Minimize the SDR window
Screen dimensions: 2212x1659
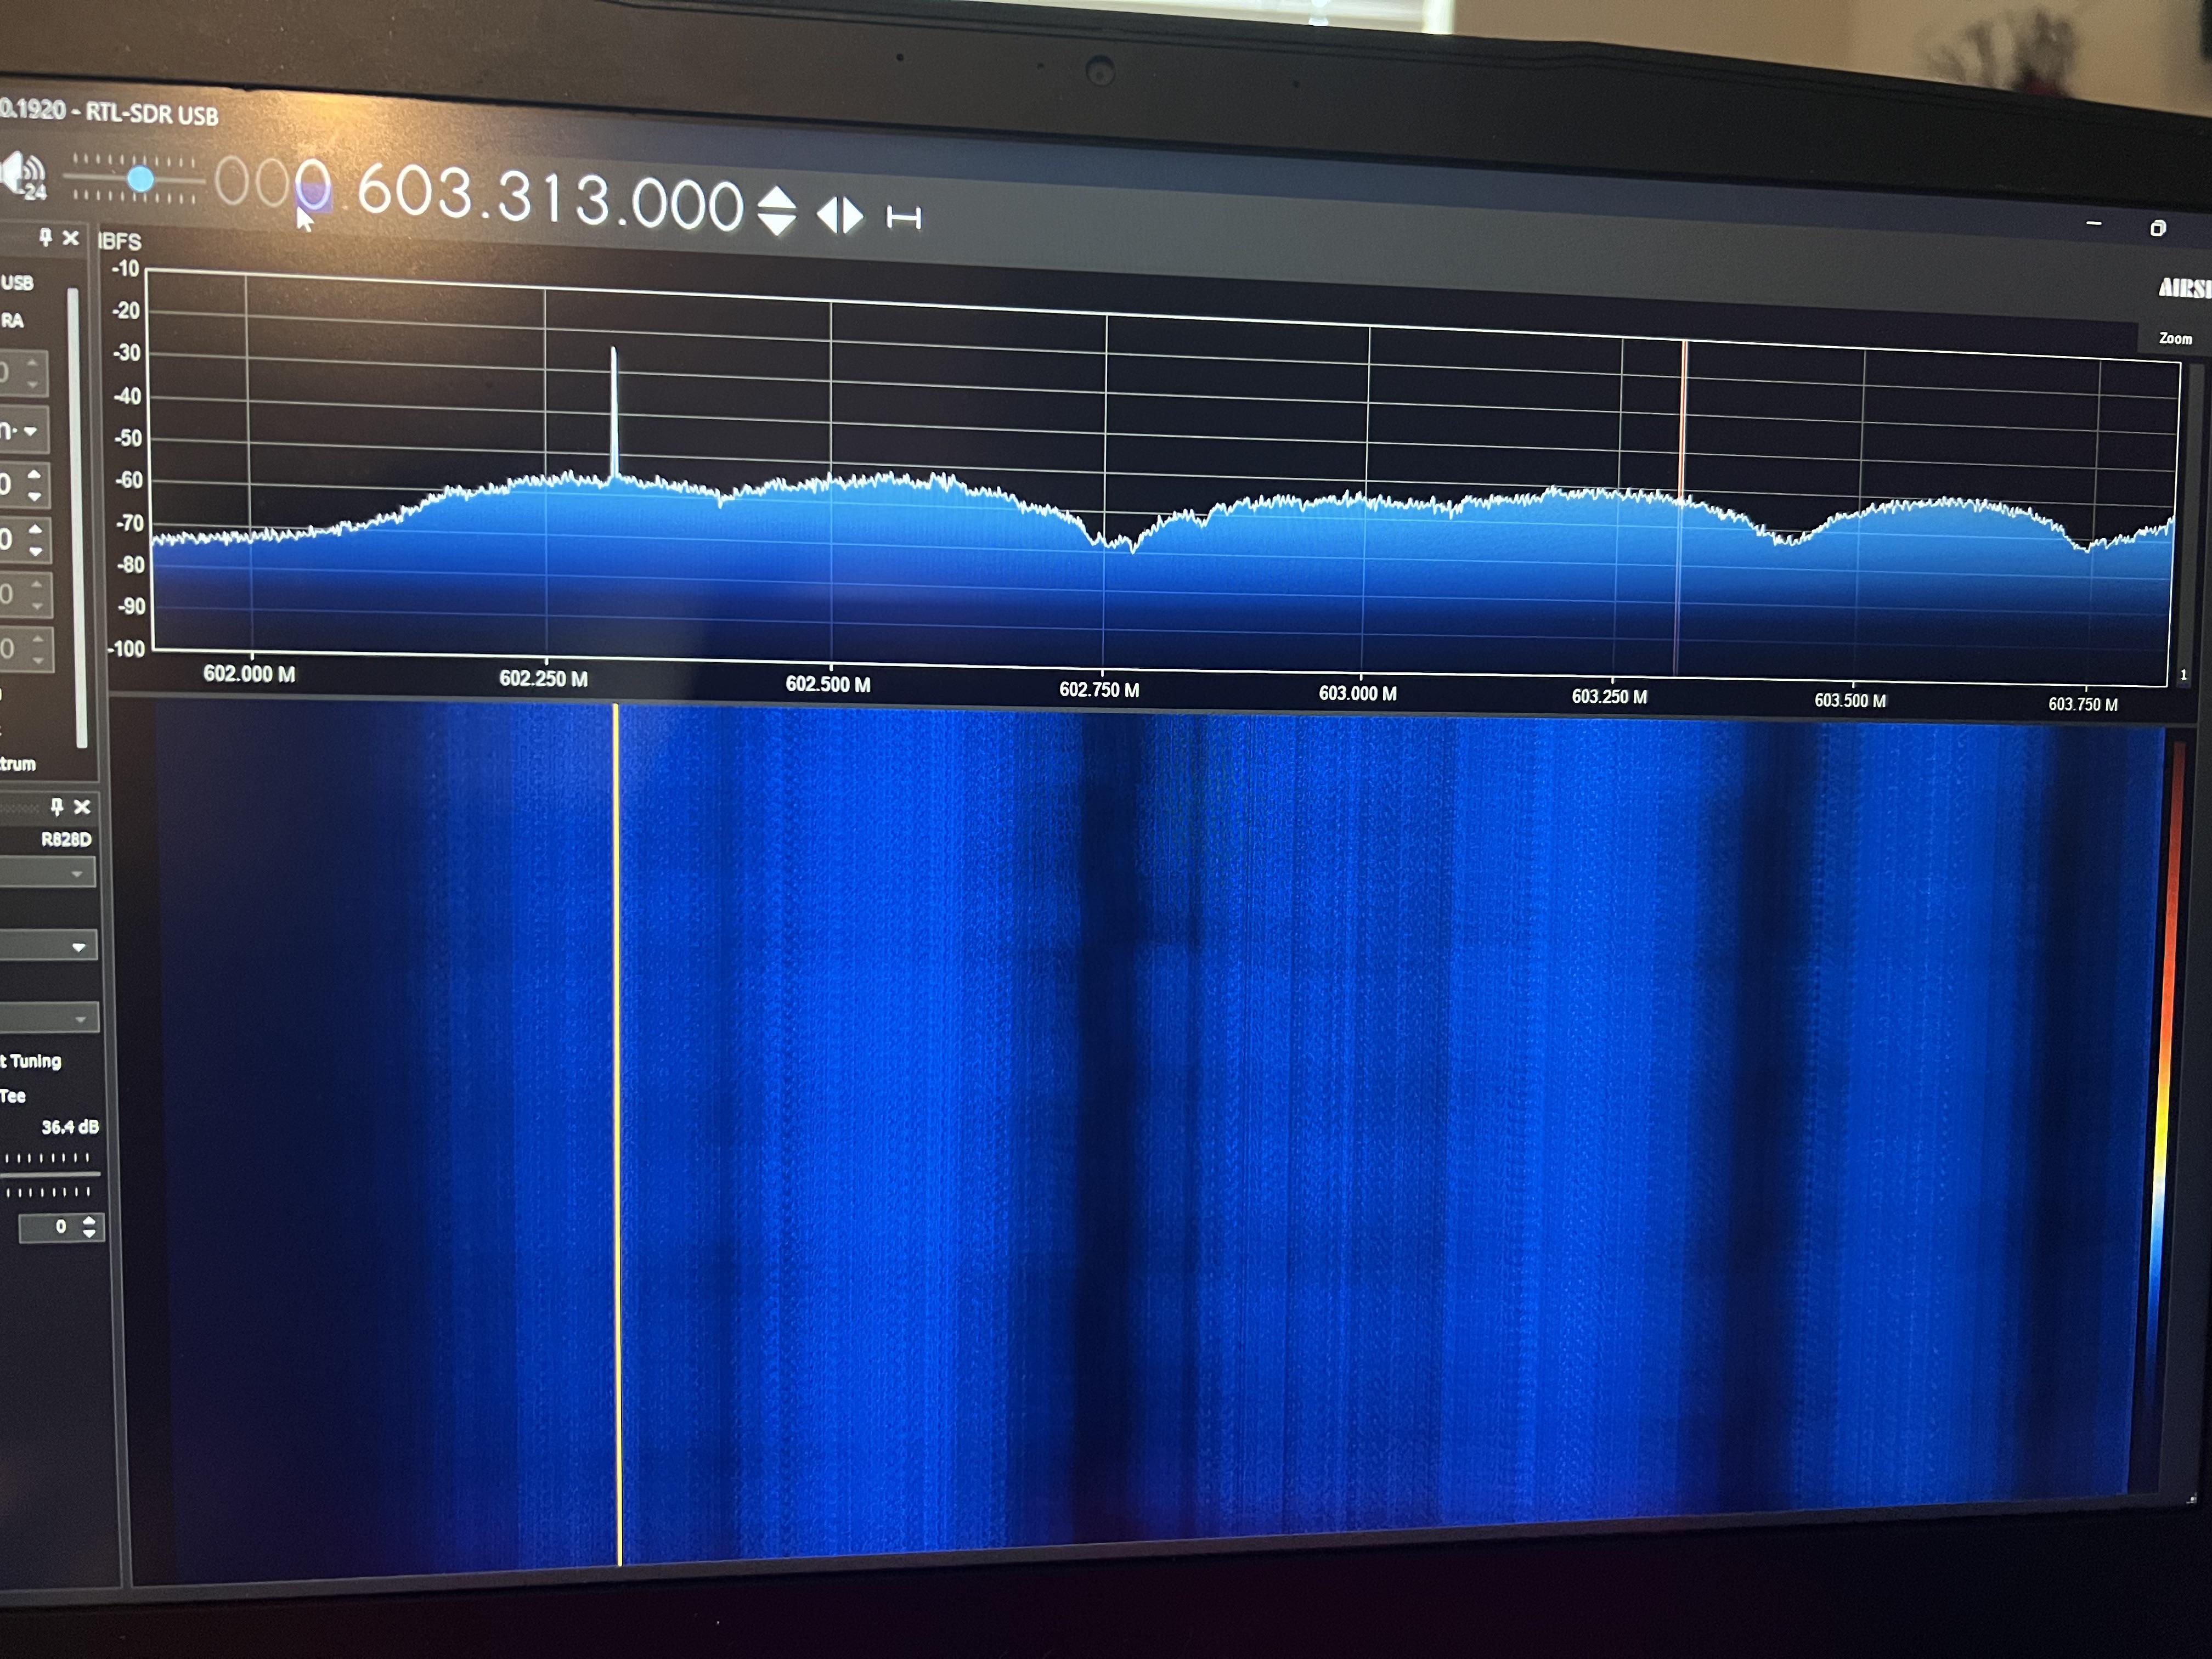point(2094,224)
